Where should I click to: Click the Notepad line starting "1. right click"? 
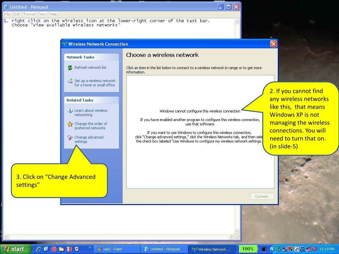[107, 21]
